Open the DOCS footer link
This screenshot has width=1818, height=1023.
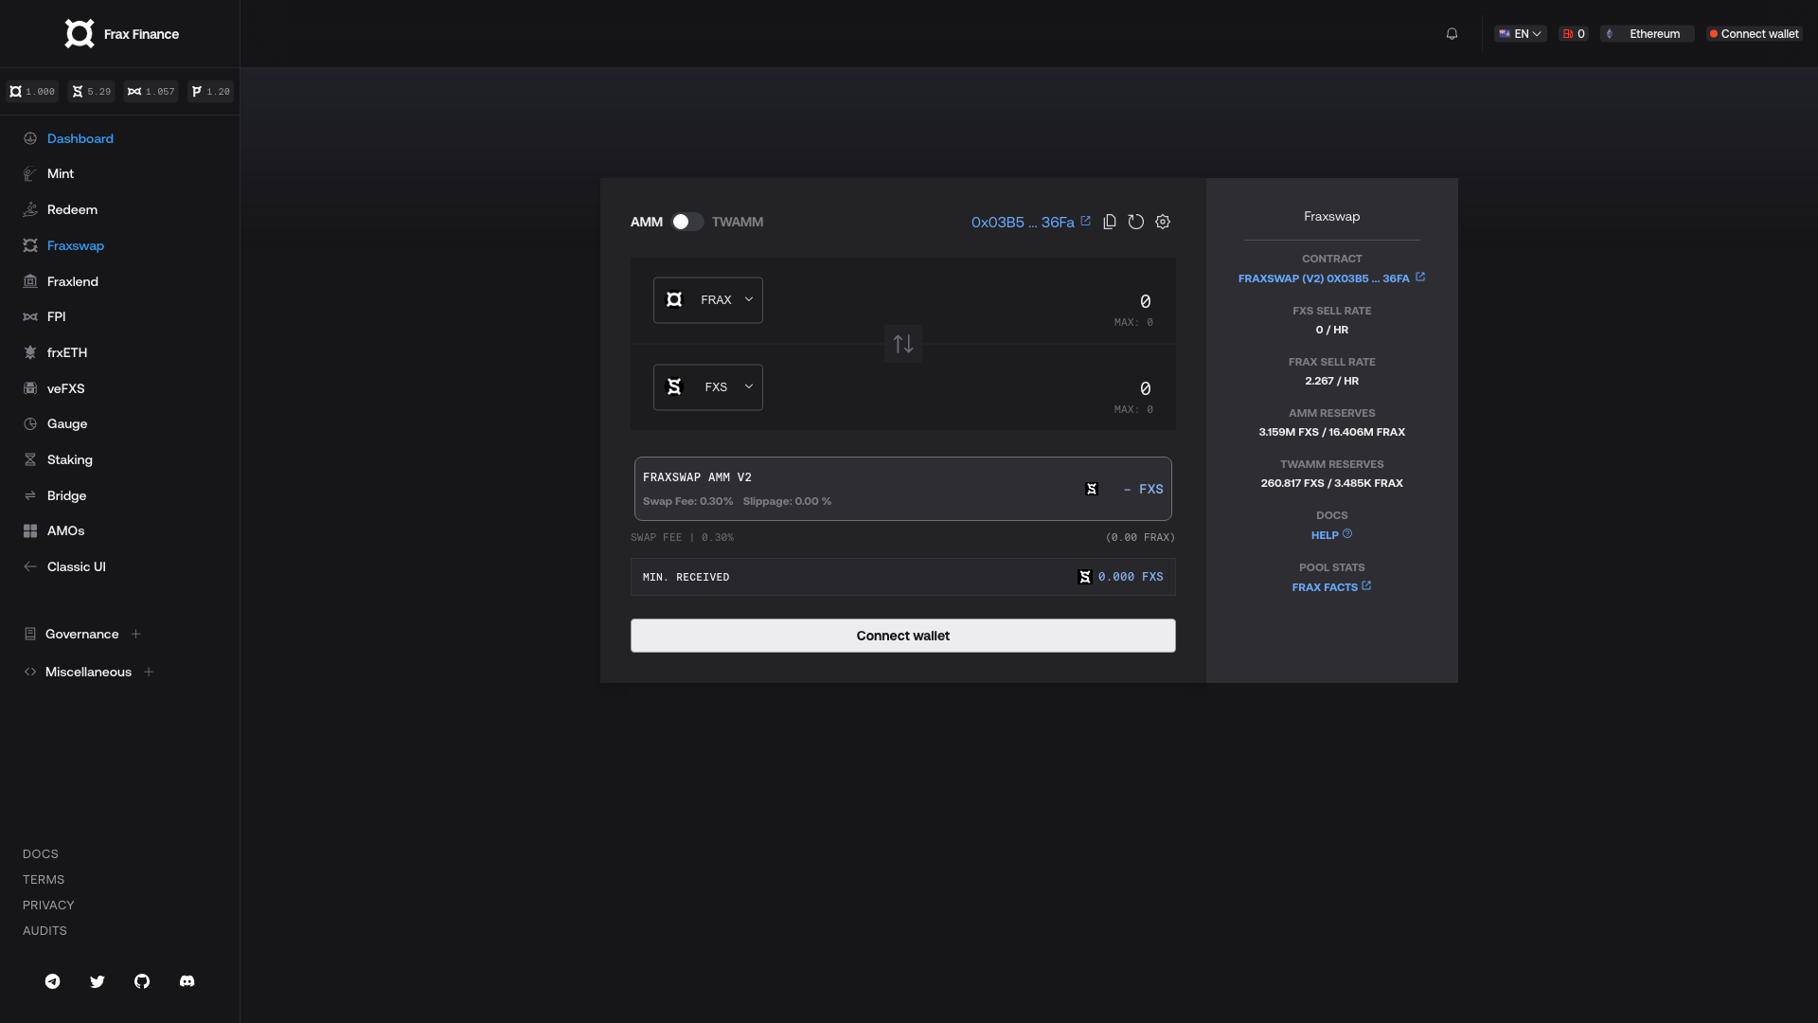tap(41, 854)
